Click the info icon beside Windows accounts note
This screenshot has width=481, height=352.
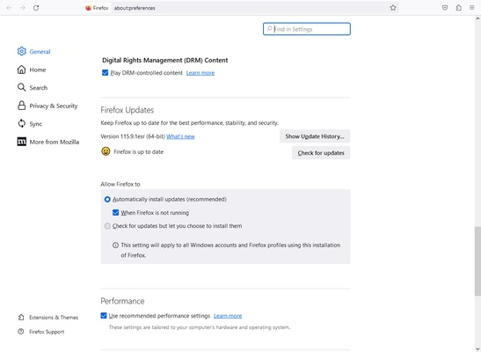pos(115,246)
